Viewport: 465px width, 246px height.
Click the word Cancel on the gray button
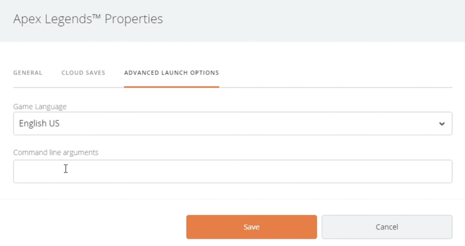387,227
